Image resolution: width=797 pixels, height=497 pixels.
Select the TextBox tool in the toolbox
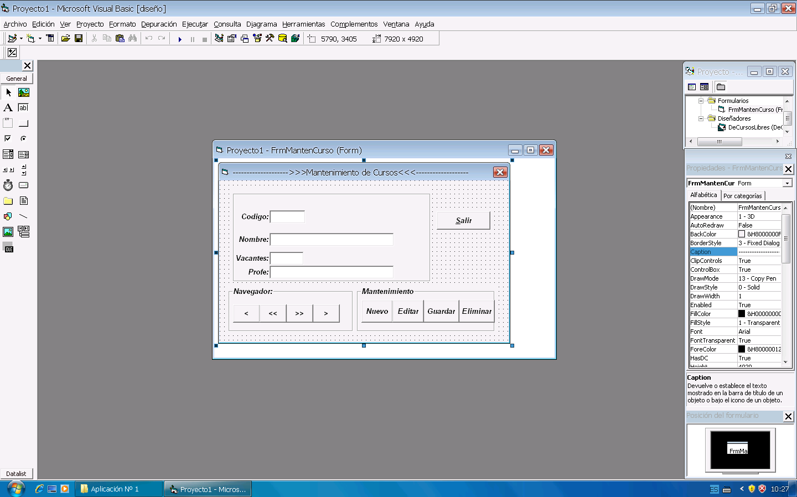[23, 108]
